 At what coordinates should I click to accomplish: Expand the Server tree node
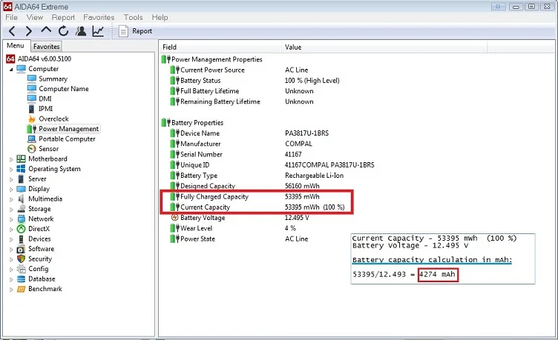pos(11,179)
